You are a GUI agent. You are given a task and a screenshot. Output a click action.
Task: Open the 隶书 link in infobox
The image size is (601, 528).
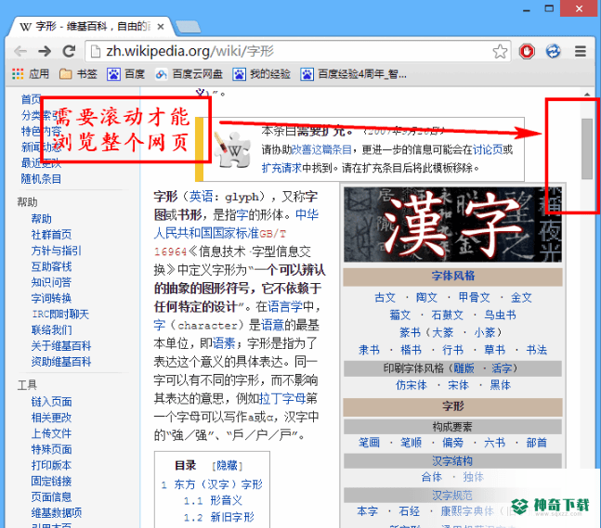tap(369, 350)
